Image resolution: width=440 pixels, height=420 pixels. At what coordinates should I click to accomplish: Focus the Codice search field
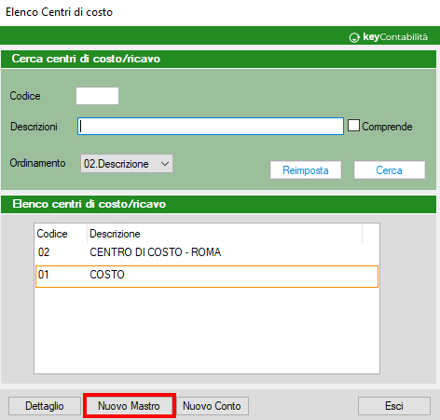pos(97,96)
